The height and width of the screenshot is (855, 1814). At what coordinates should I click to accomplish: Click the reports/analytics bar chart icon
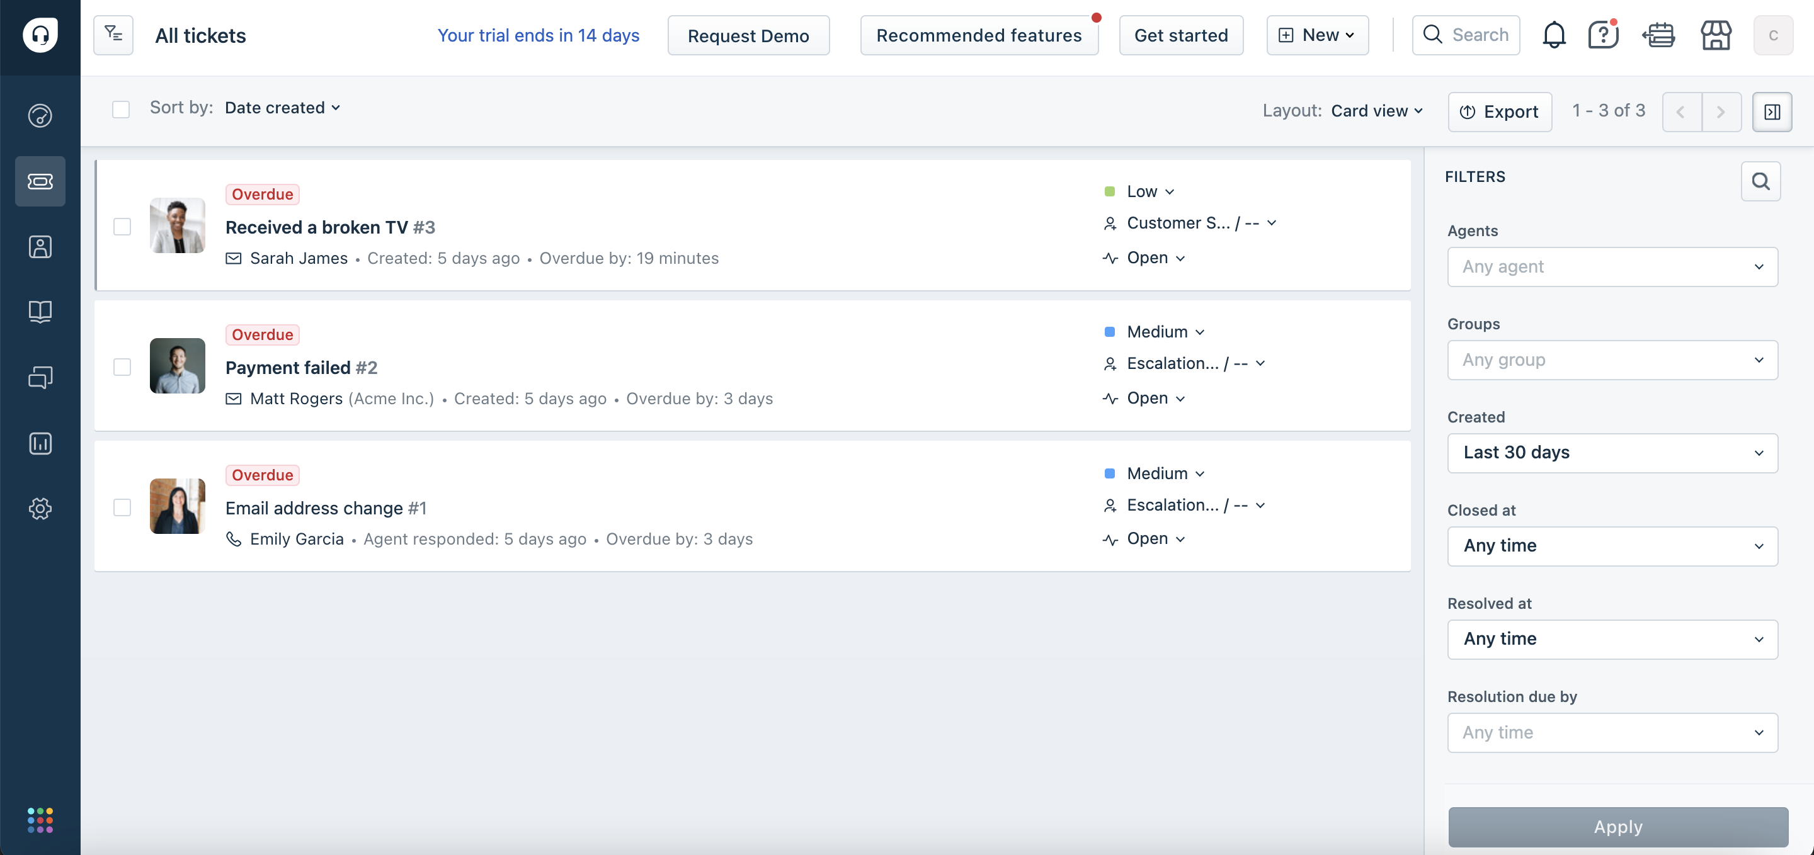click(39, 442)
